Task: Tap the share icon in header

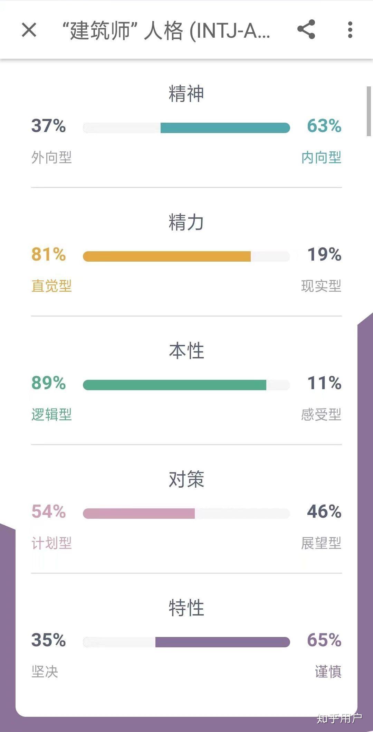Action: [306, 29]
